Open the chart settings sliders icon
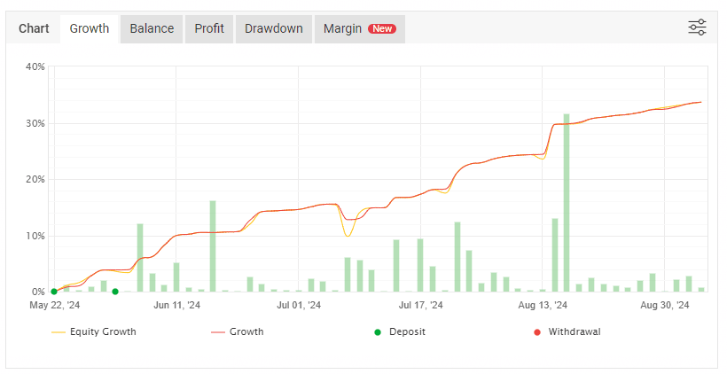The image size is (727, 374). pos(697,27)
